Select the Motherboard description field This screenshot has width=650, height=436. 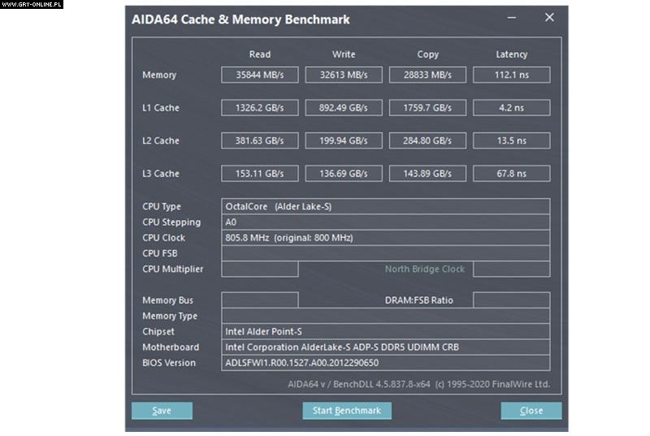coord(385,347)
